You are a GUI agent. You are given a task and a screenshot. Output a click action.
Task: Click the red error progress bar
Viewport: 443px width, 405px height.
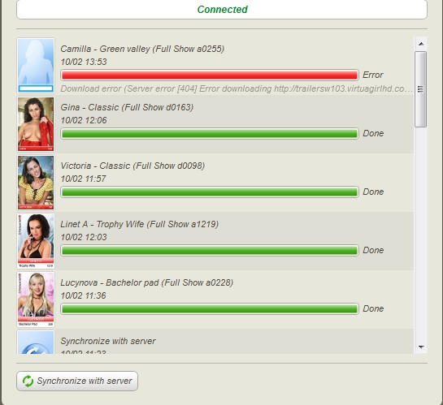(210, 75)
